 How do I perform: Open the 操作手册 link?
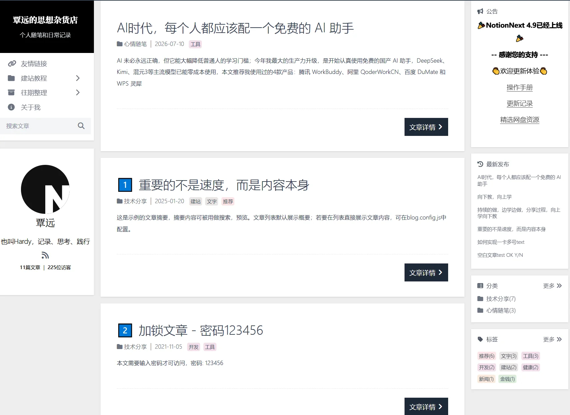tap(519, 88)
